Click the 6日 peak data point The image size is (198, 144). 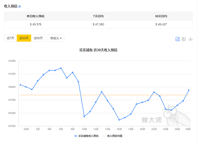point(61,68)
